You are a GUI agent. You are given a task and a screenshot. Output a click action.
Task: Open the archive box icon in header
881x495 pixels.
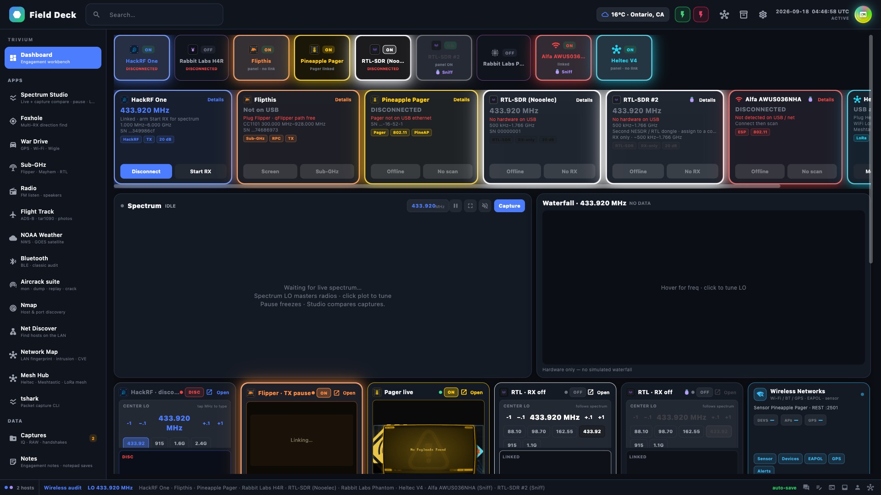point(743,15)
